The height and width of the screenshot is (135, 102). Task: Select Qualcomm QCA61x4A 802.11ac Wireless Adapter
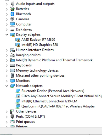point(58,106)
